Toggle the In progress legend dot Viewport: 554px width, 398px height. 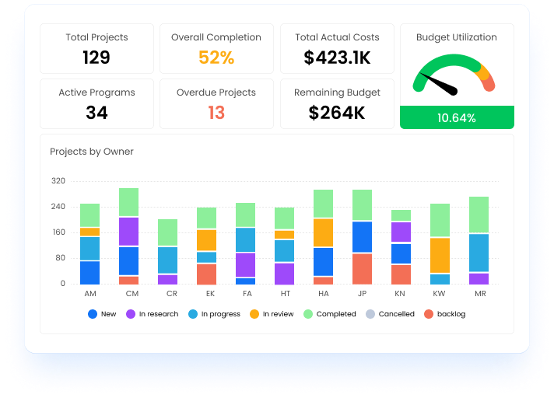tap(193, 314)
